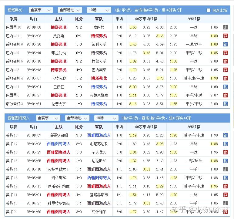Open 洛杉矶FC team link
The image size is (234, 219).
[x=59, y=178]
